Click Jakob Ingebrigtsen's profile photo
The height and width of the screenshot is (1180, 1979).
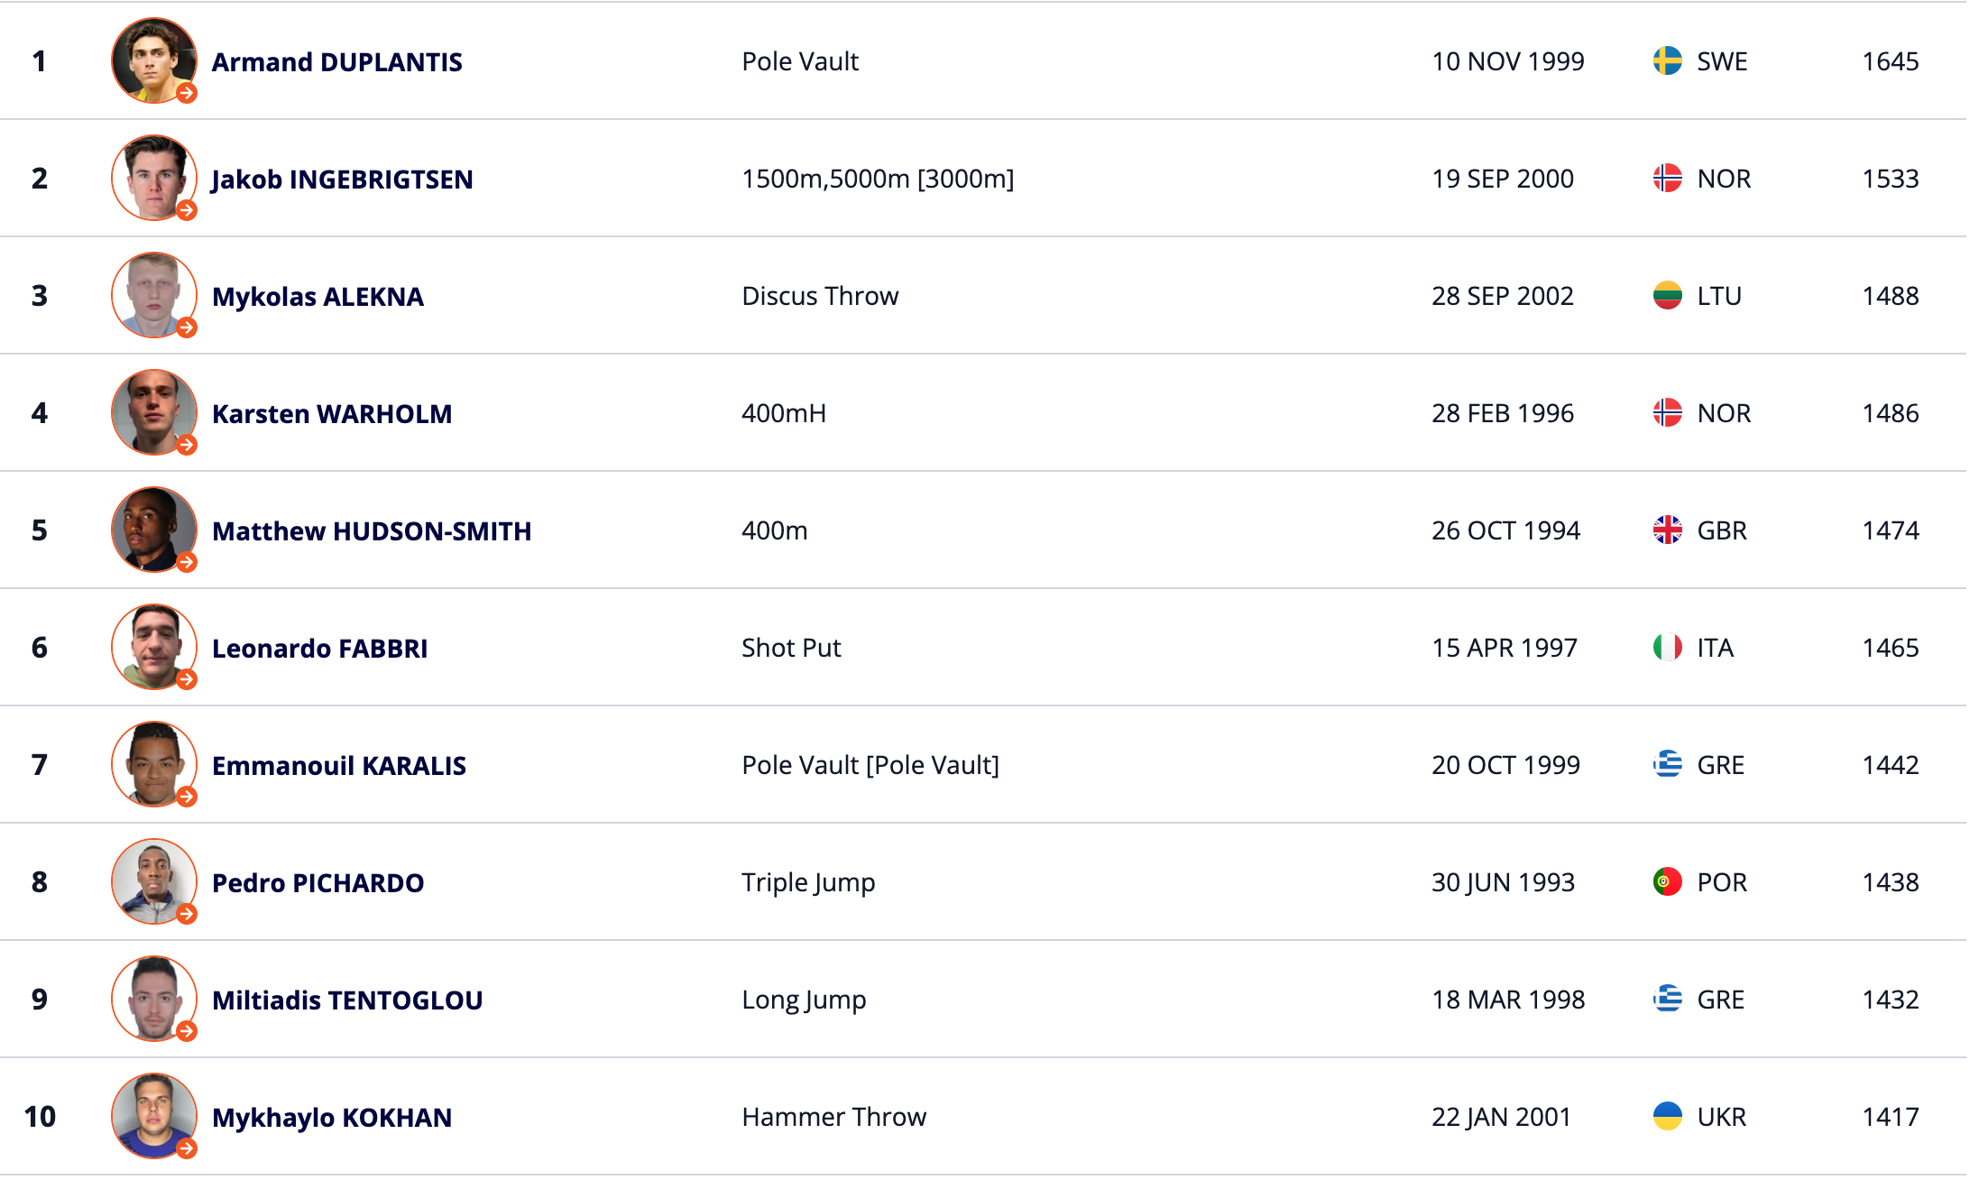coord(153,177)
